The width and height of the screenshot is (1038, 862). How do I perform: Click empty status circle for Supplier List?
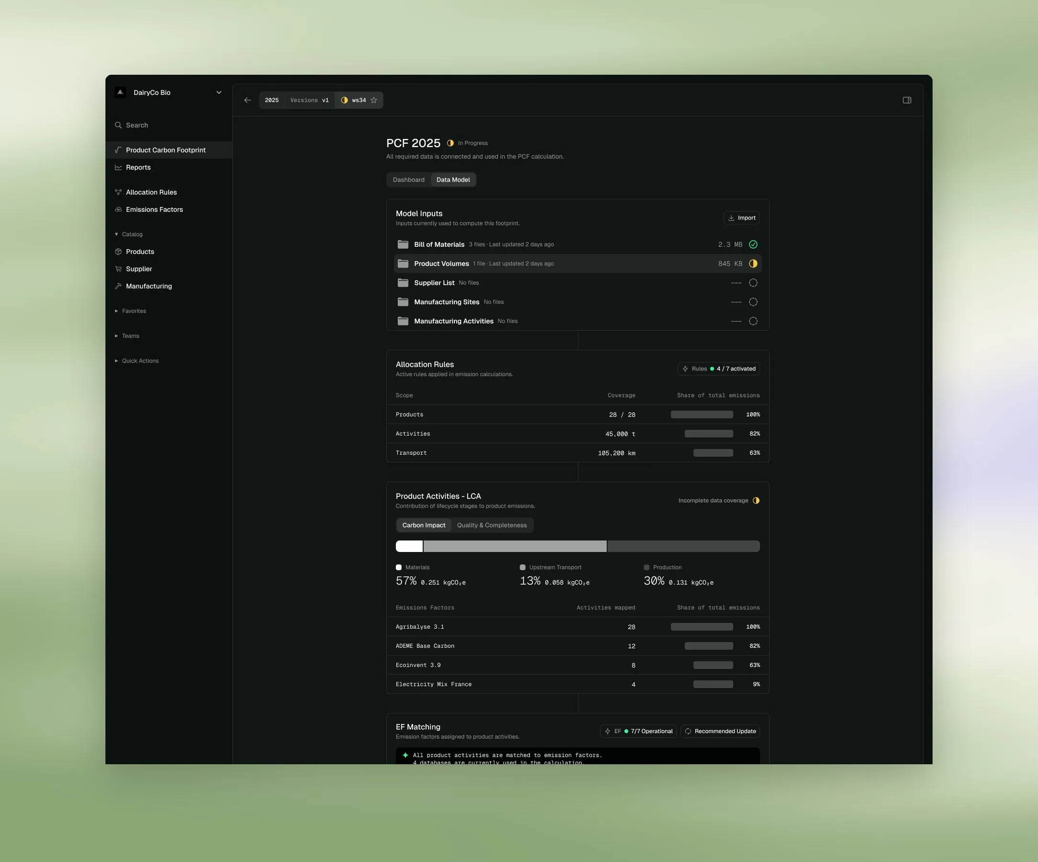(x=753, y=283)
